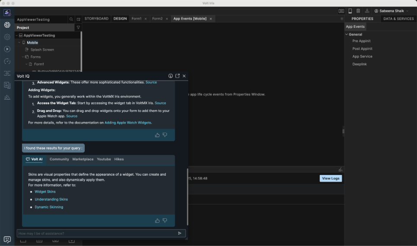Collapse the Mobile tree node
The height and width of the screenshot is (246, 417).
pyautogui.click(x=19, y=42)
